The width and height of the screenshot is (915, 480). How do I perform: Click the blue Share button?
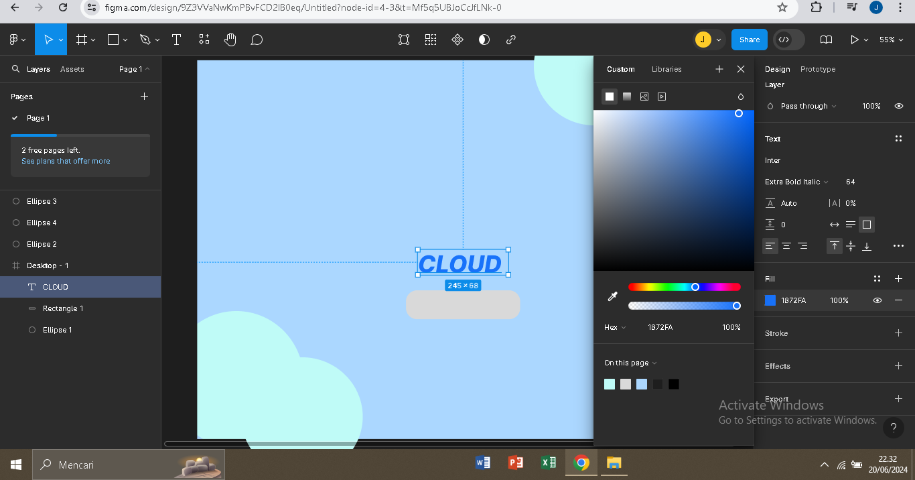(749, 40)
